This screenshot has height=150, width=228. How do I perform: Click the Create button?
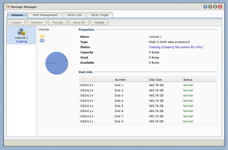(x=16, y=22)
